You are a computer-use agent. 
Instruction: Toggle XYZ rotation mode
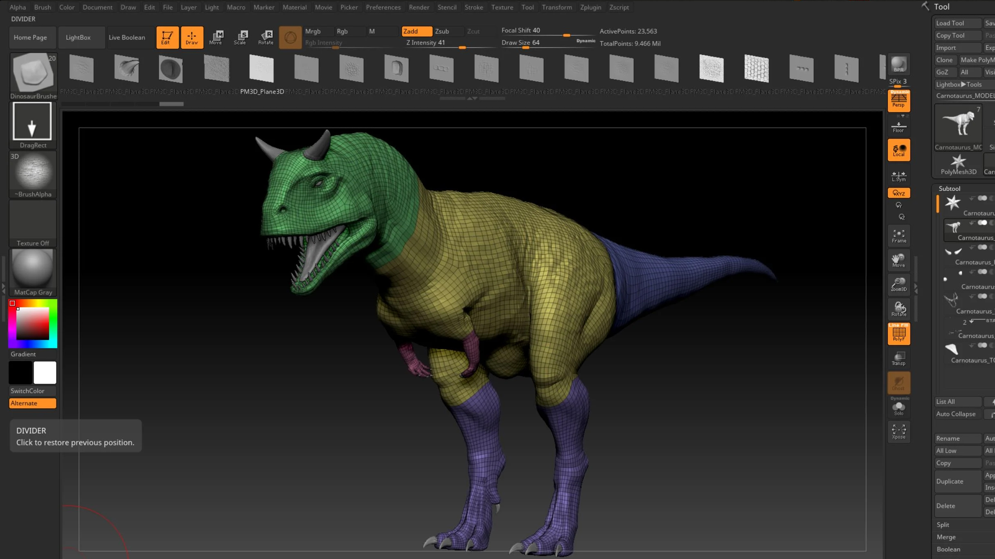(898, 193)
